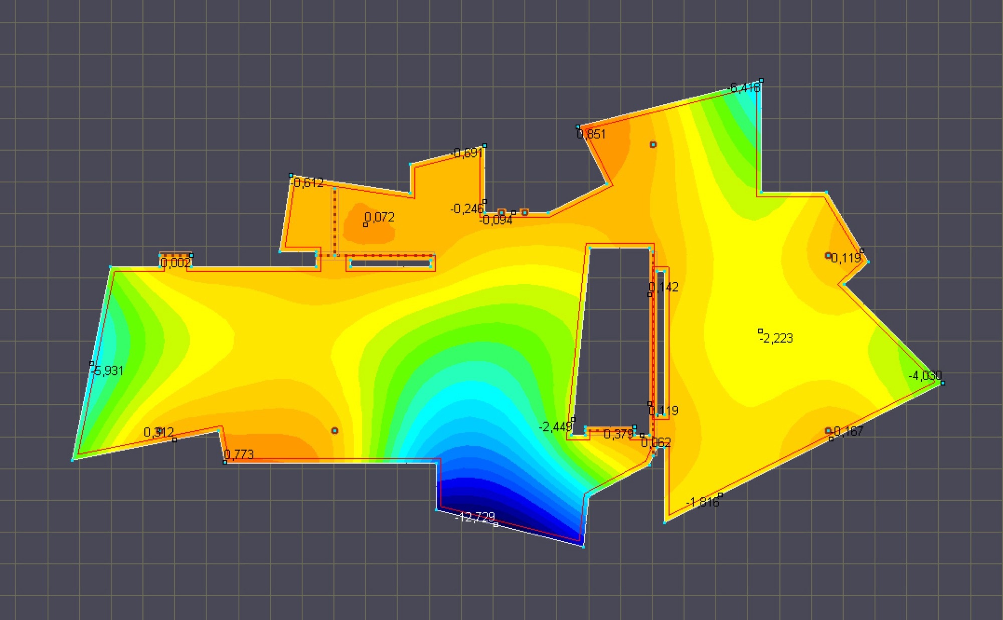The image size is (1003, 620).
Task: Click the 0,142 value label
Action: click(664, 287)
